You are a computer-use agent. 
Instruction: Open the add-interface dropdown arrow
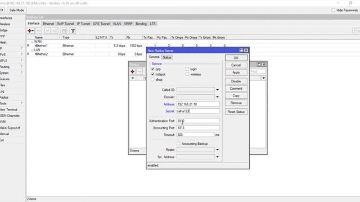(33, 31)
